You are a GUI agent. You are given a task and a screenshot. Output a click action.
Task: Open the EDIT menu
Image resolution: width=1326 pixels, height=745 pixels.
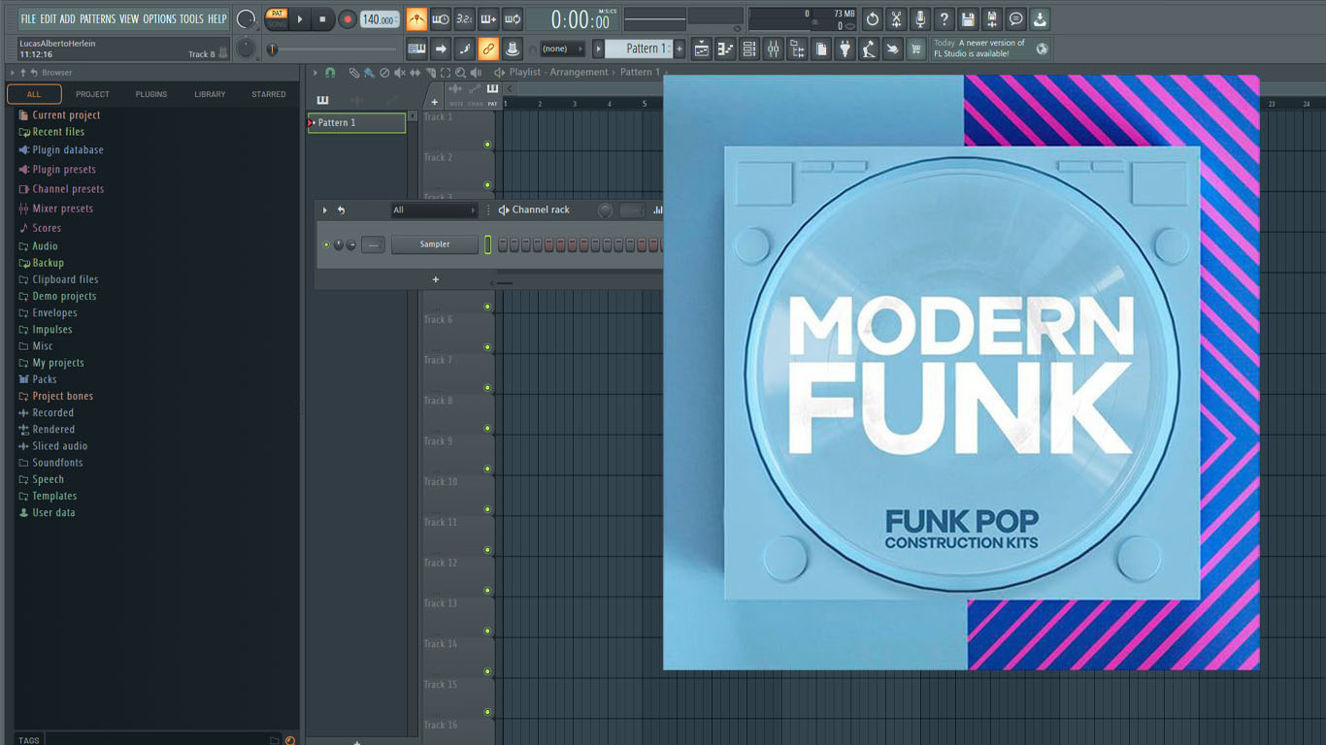[48, 18]
